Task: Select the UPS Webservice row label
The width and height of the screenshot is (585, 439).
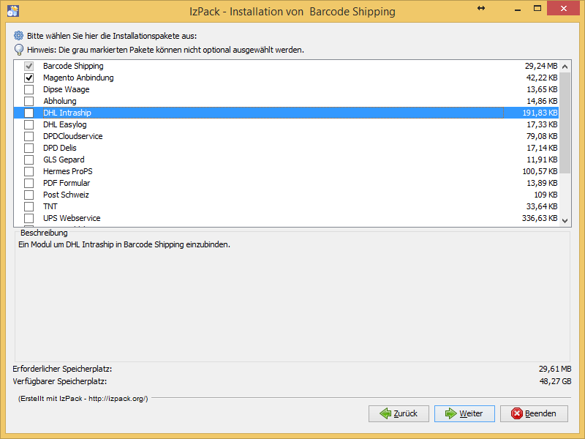Action: 72,218
